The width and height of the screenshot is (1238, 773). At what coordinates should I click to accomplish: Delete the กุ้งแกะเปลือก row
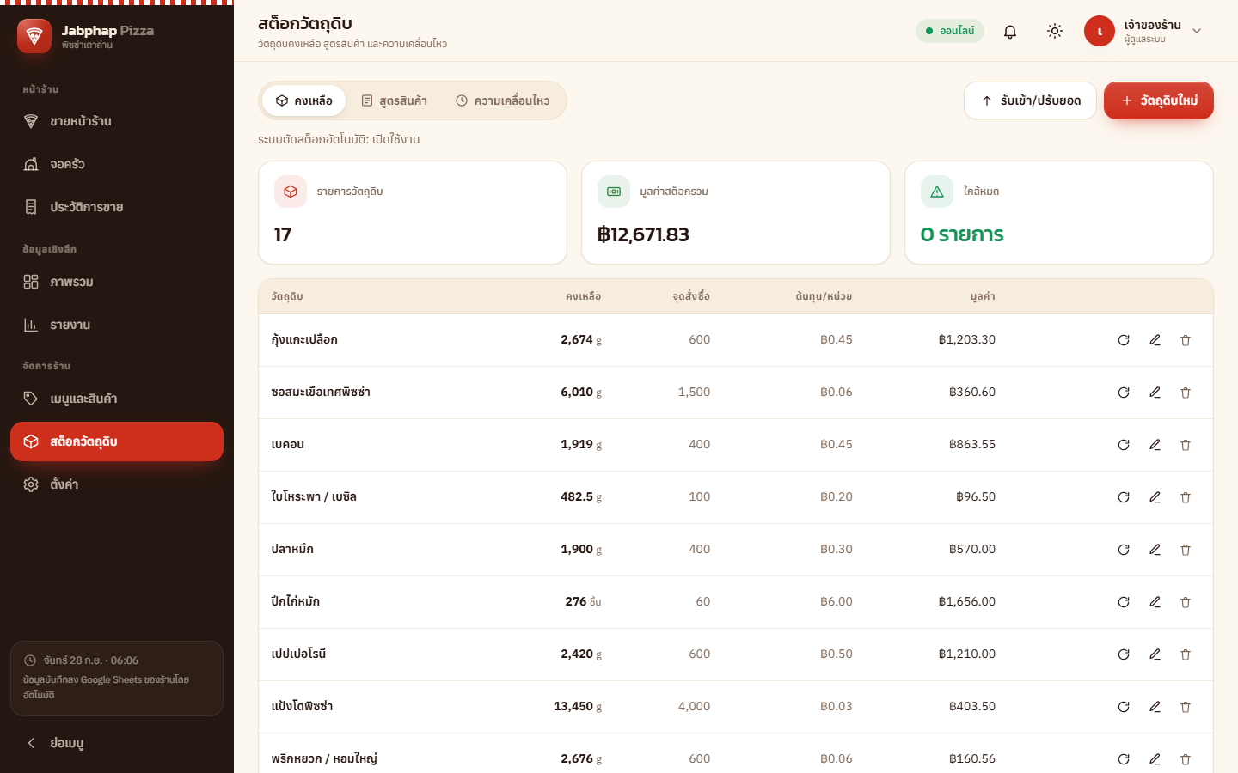pyautogui.click(x=1186, y=340)
